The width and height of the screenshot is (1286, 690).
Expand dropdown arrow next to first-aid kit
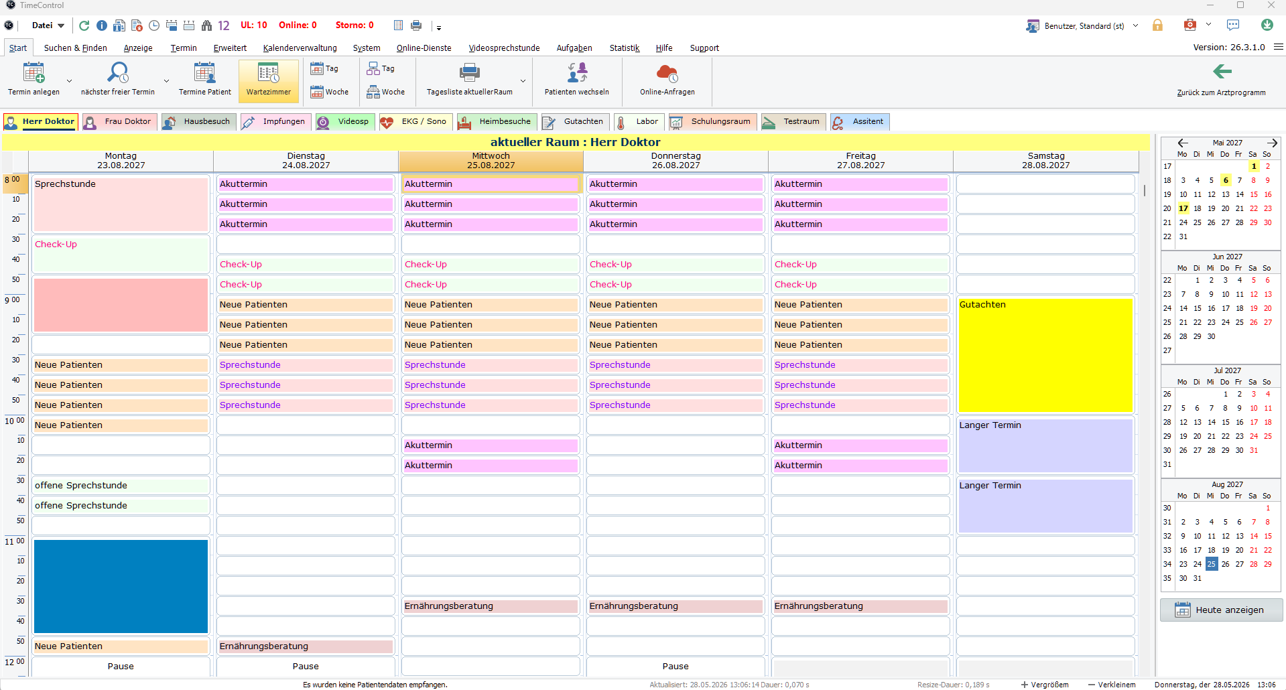pos(1208,25)
